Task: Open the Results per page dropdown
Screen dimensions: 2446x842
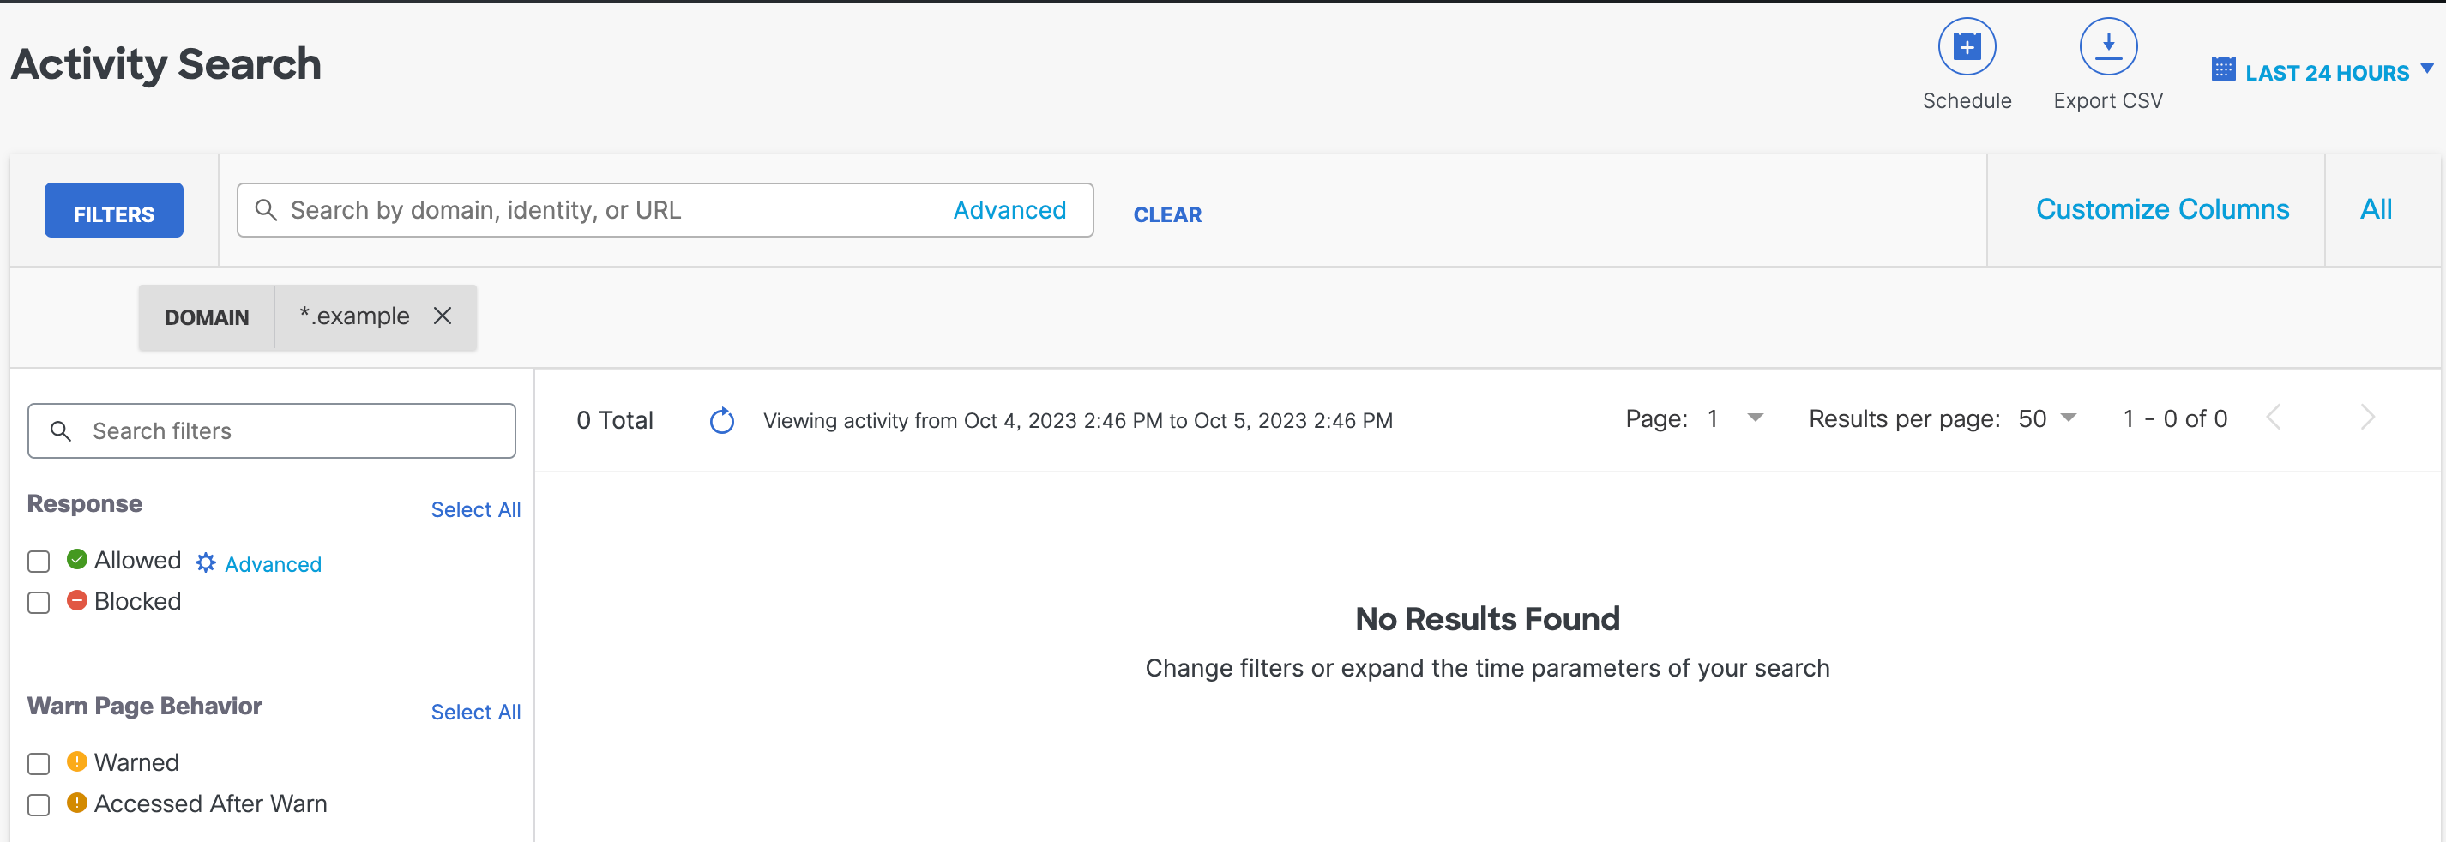Action: pyautogui.click(x=2047, y=418)
